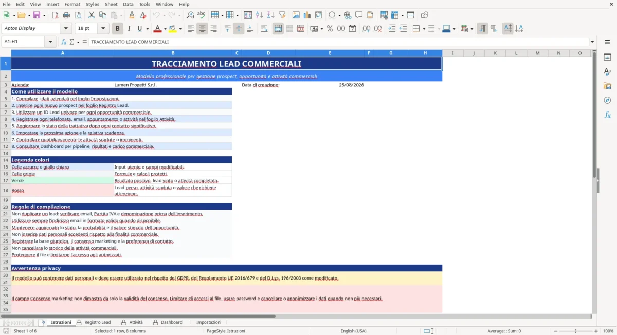Screen dimensions: 617x335
Task: Click the Add Decimal Place icon
Action: [366, 29]
